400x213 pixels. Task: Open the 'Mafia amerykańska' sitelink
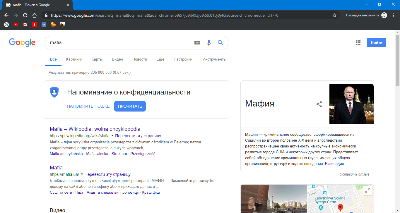tap(66, 154)
